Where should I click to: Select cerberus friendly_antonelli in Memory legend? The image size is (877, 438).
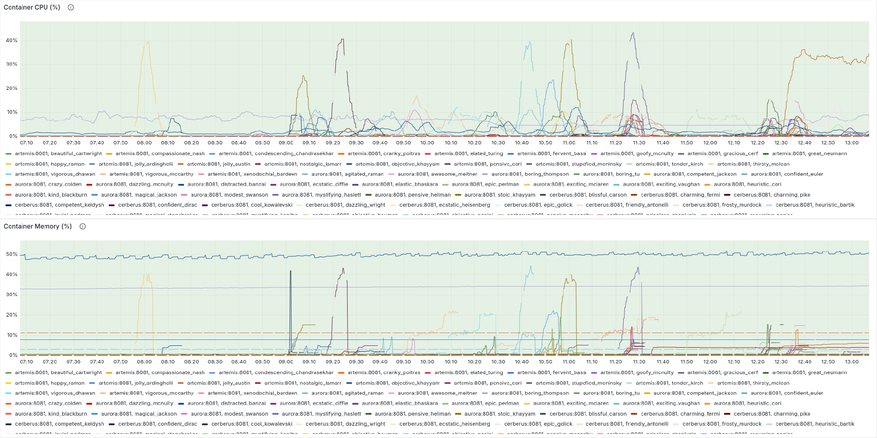(627, 424)
